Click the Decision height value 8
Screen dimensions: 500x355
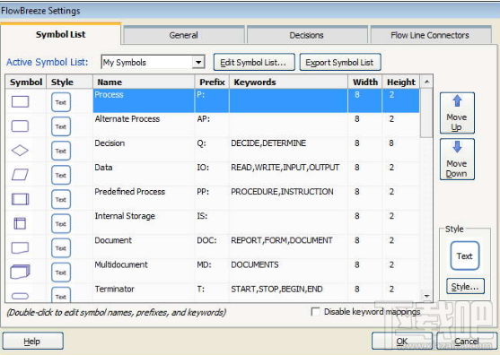391,143
